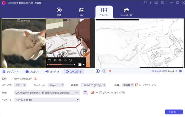Click the plus zoom-in button
Viewport: 185px width, 117px height.
tap(74, 64)
